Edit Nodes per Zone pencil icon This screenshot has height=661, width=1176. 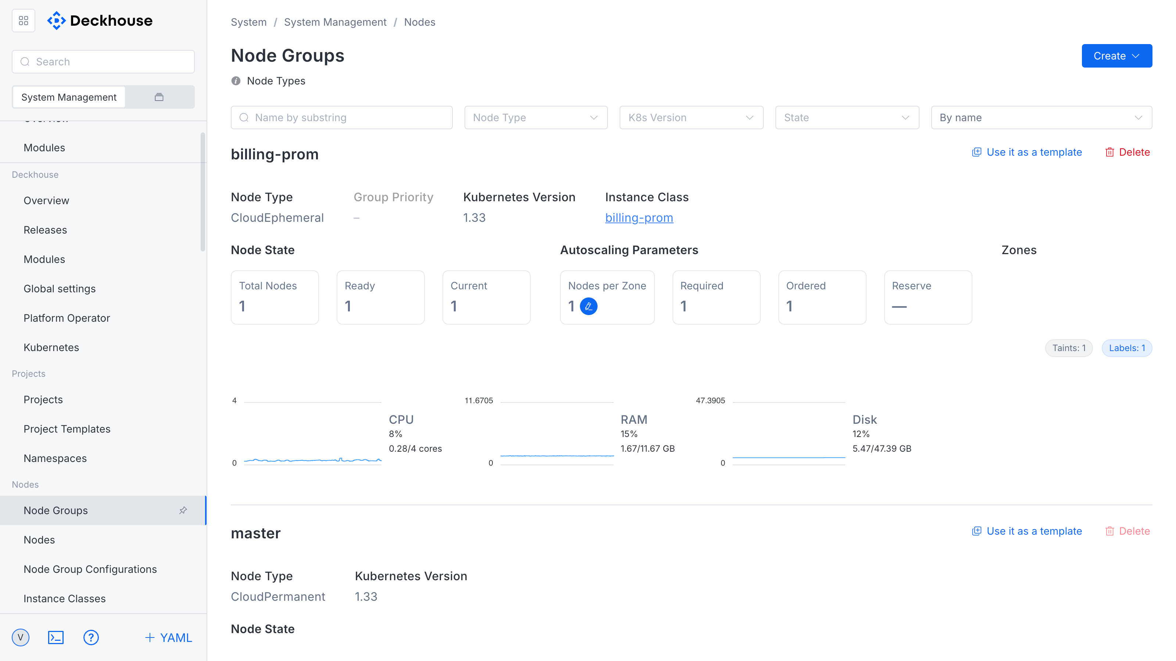588,306
